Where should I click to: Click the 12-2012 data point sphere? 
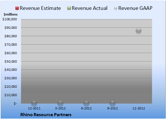pyautogui.click(x=139, y=31)
